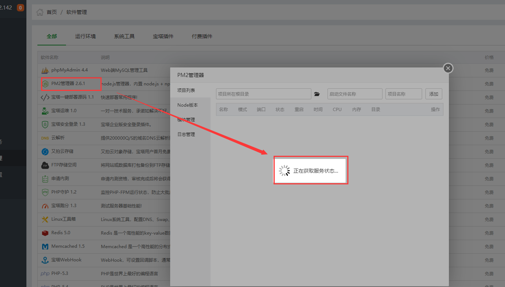The image size is (505, 287).
Task: Click the 项目名称 input field
Action: [403, 94]
